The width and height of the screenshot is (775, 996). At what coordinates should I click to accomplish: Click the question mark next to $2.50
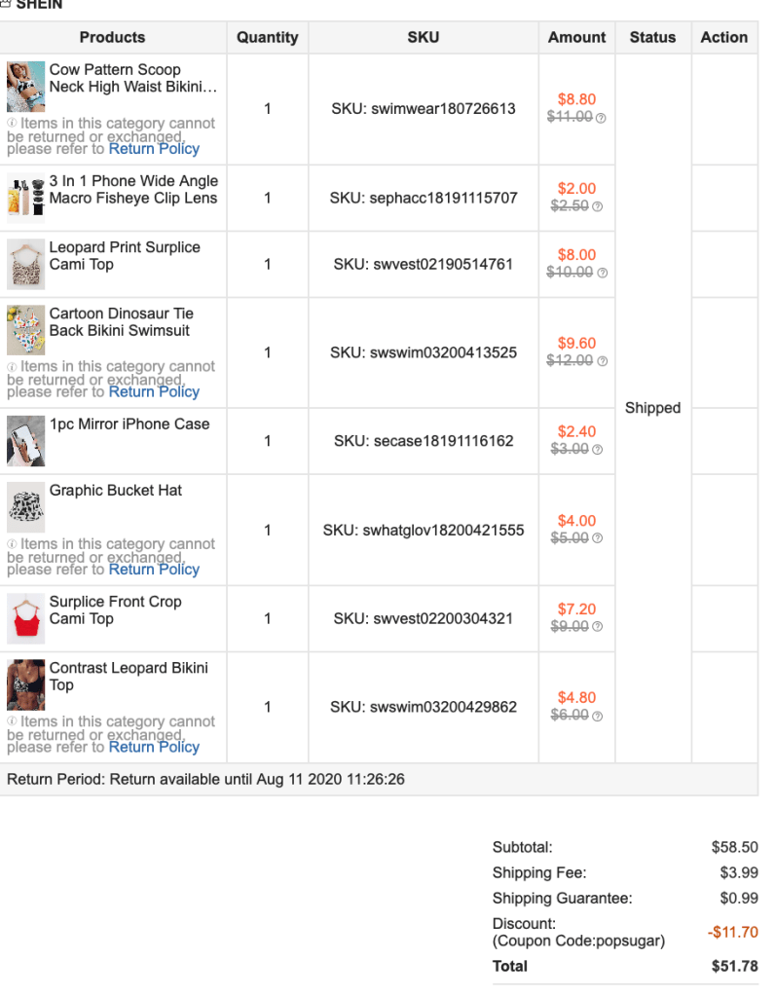tap(597, 206)
